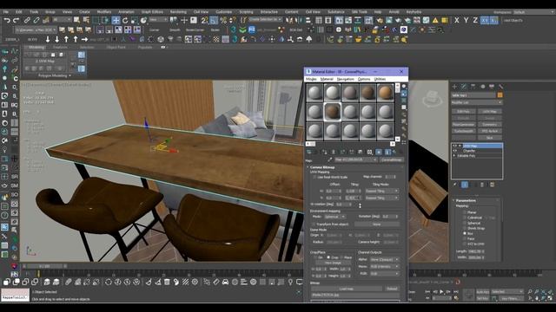The height and width of the screenshot is (312, 556).
Task: Click Configure Modifier Sets icon
Action: pyautogui.click(x=492, y=185)
